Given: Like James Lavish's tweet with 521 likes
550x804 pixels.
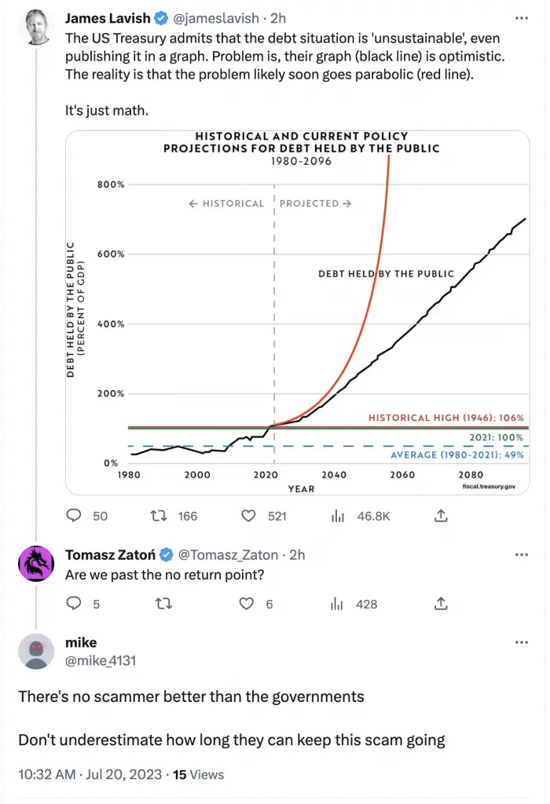Looking at the screenshot, I should [248, 515].
